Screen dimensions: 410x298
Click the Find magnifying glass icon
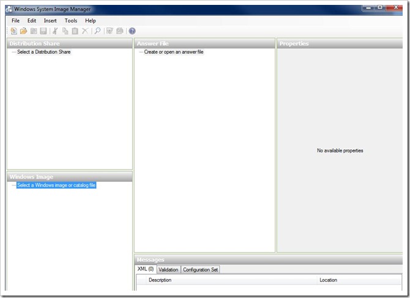pyautogui.click(x=97, y=31)
